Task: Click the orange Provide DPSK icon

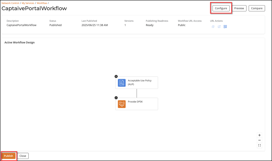Action: tap(122, 104)
